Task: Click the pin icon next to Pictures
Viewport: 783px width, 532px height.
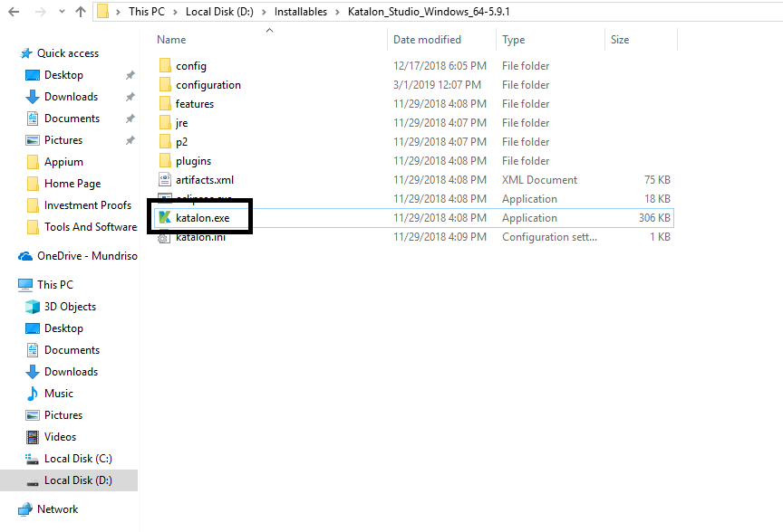Action: (x=130, y=140)
